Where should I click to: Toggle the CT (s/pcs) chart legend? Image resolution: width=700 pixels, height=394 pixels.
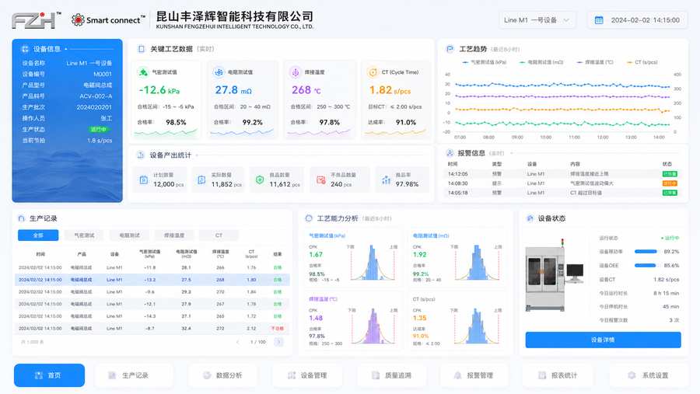tap(642, 62)
